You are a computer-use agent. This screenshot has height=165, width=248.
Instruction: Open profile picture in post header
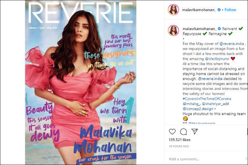point(173,9)
